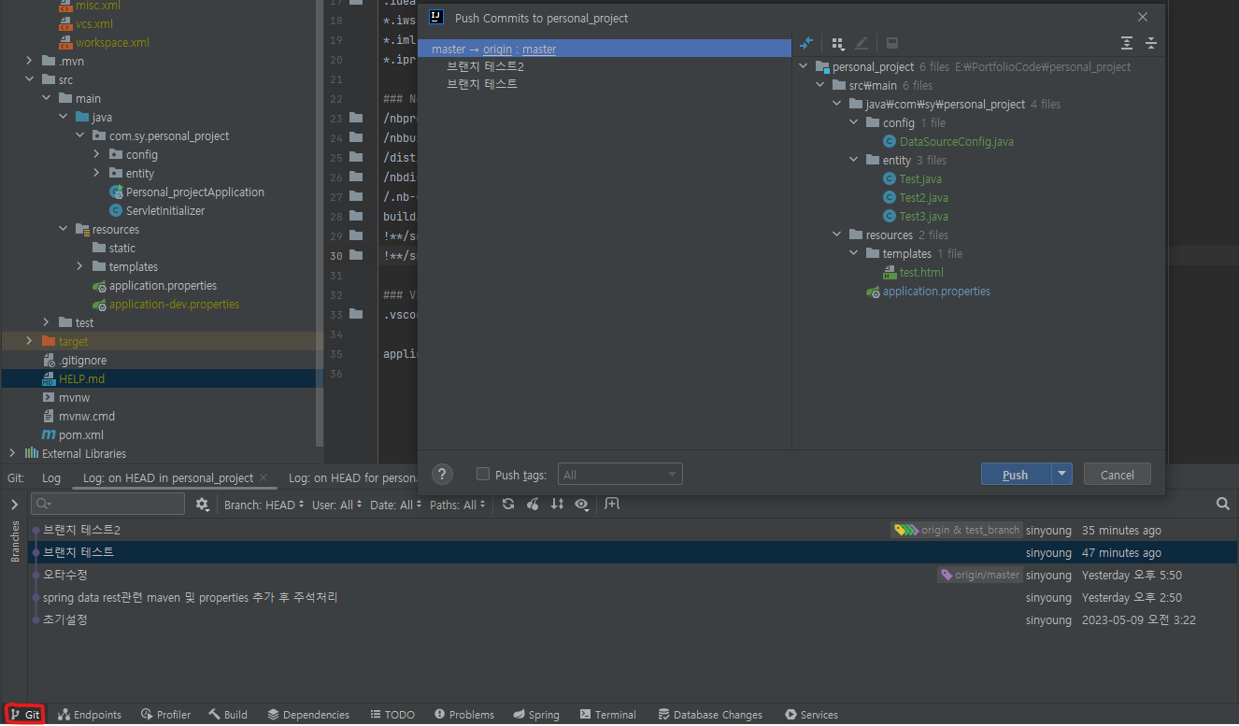Open Terminal tool window

coord(608,715)
